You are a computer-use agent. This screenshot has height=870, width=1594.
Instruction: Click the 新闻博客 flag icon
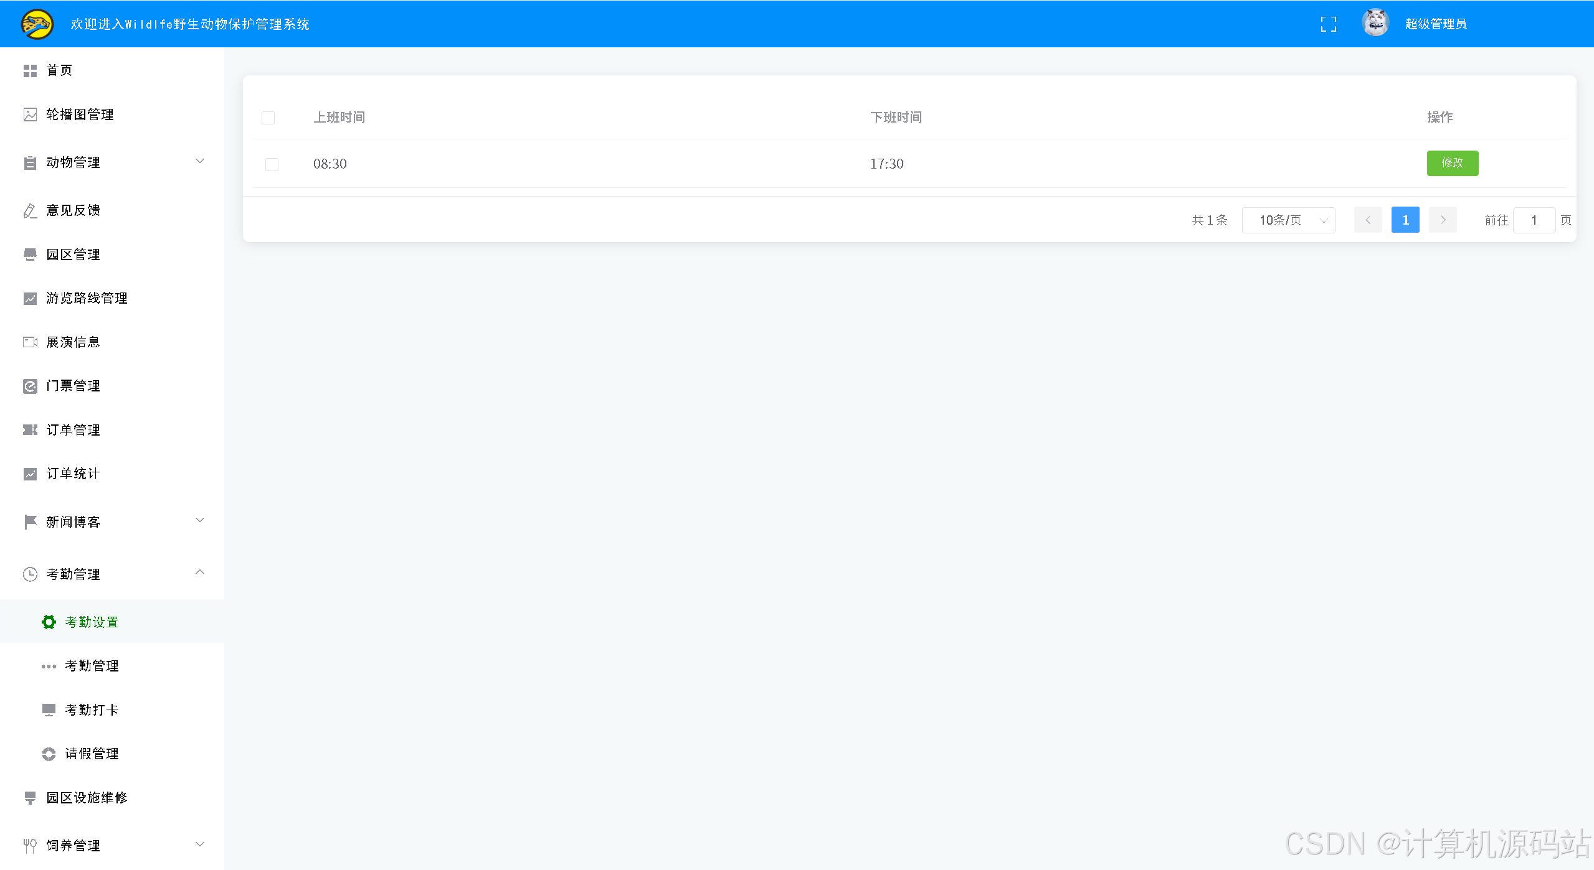(30, 522)
